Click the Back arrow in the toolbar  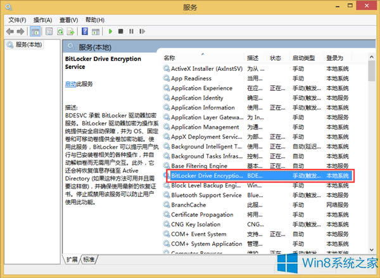point(10,32)
